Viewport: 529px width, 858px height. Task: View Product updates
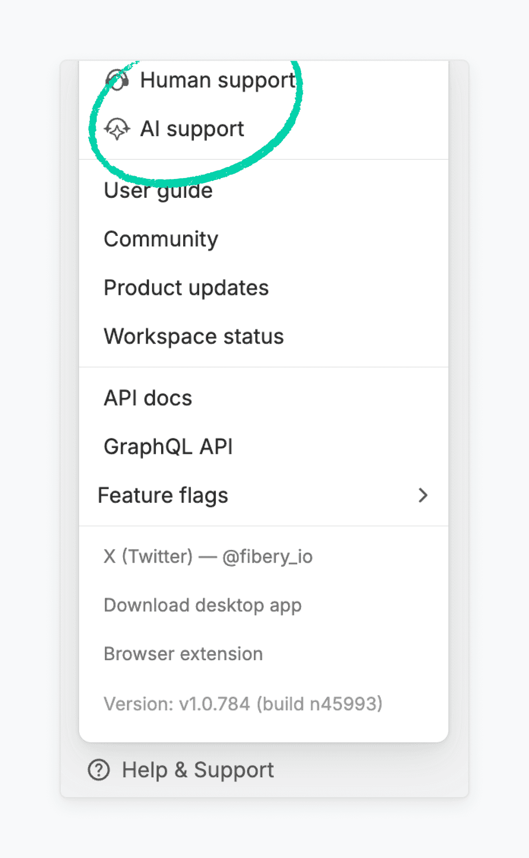pos(186,288)
